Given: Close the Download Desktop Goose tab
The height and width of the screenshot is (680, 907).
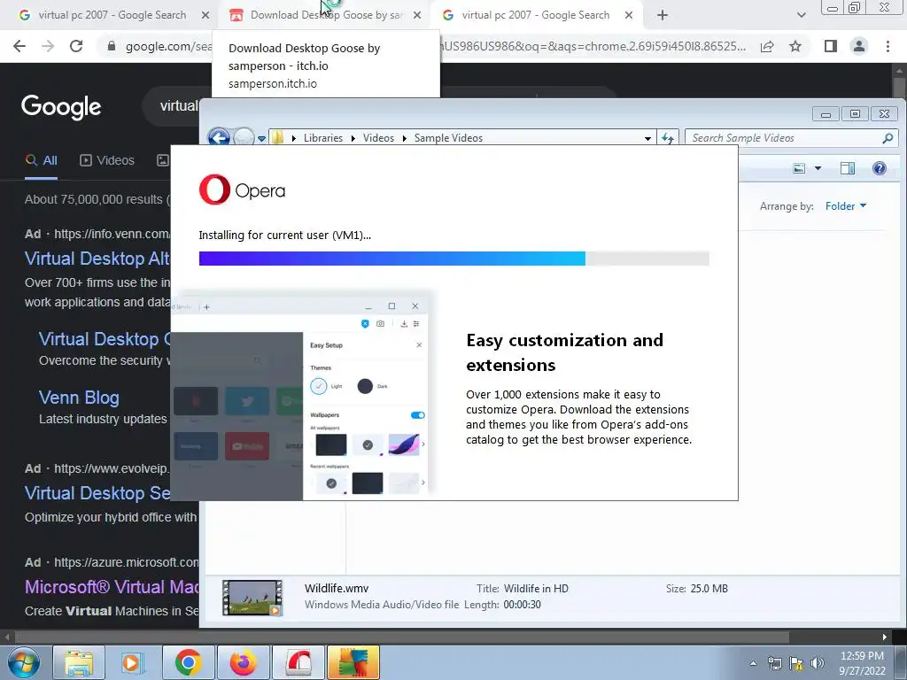Looking at the screenshot, I should (417, 15).
